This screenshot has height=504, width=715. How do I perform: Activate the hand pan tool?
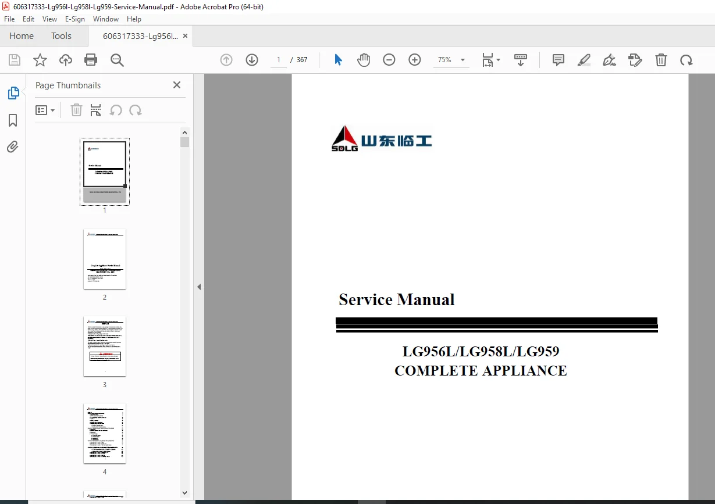point(364,60)
